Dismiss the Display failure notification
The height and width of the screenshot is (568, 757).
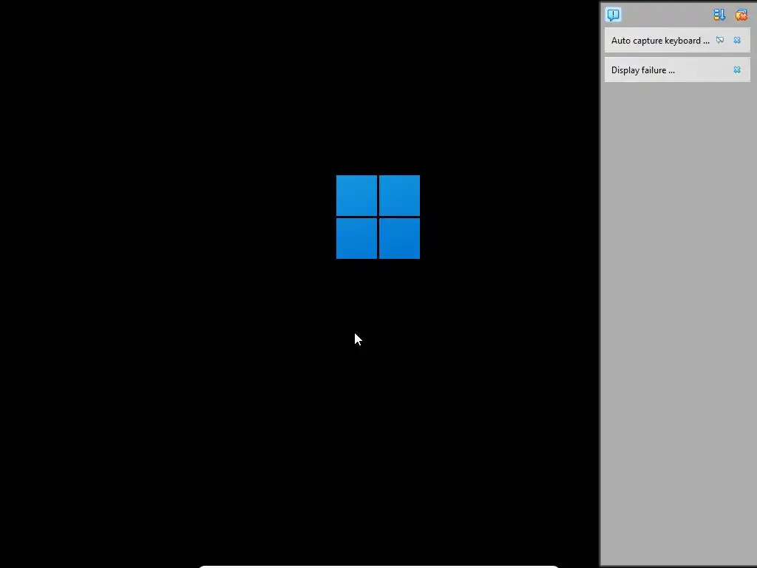click(x=737, y=70)
